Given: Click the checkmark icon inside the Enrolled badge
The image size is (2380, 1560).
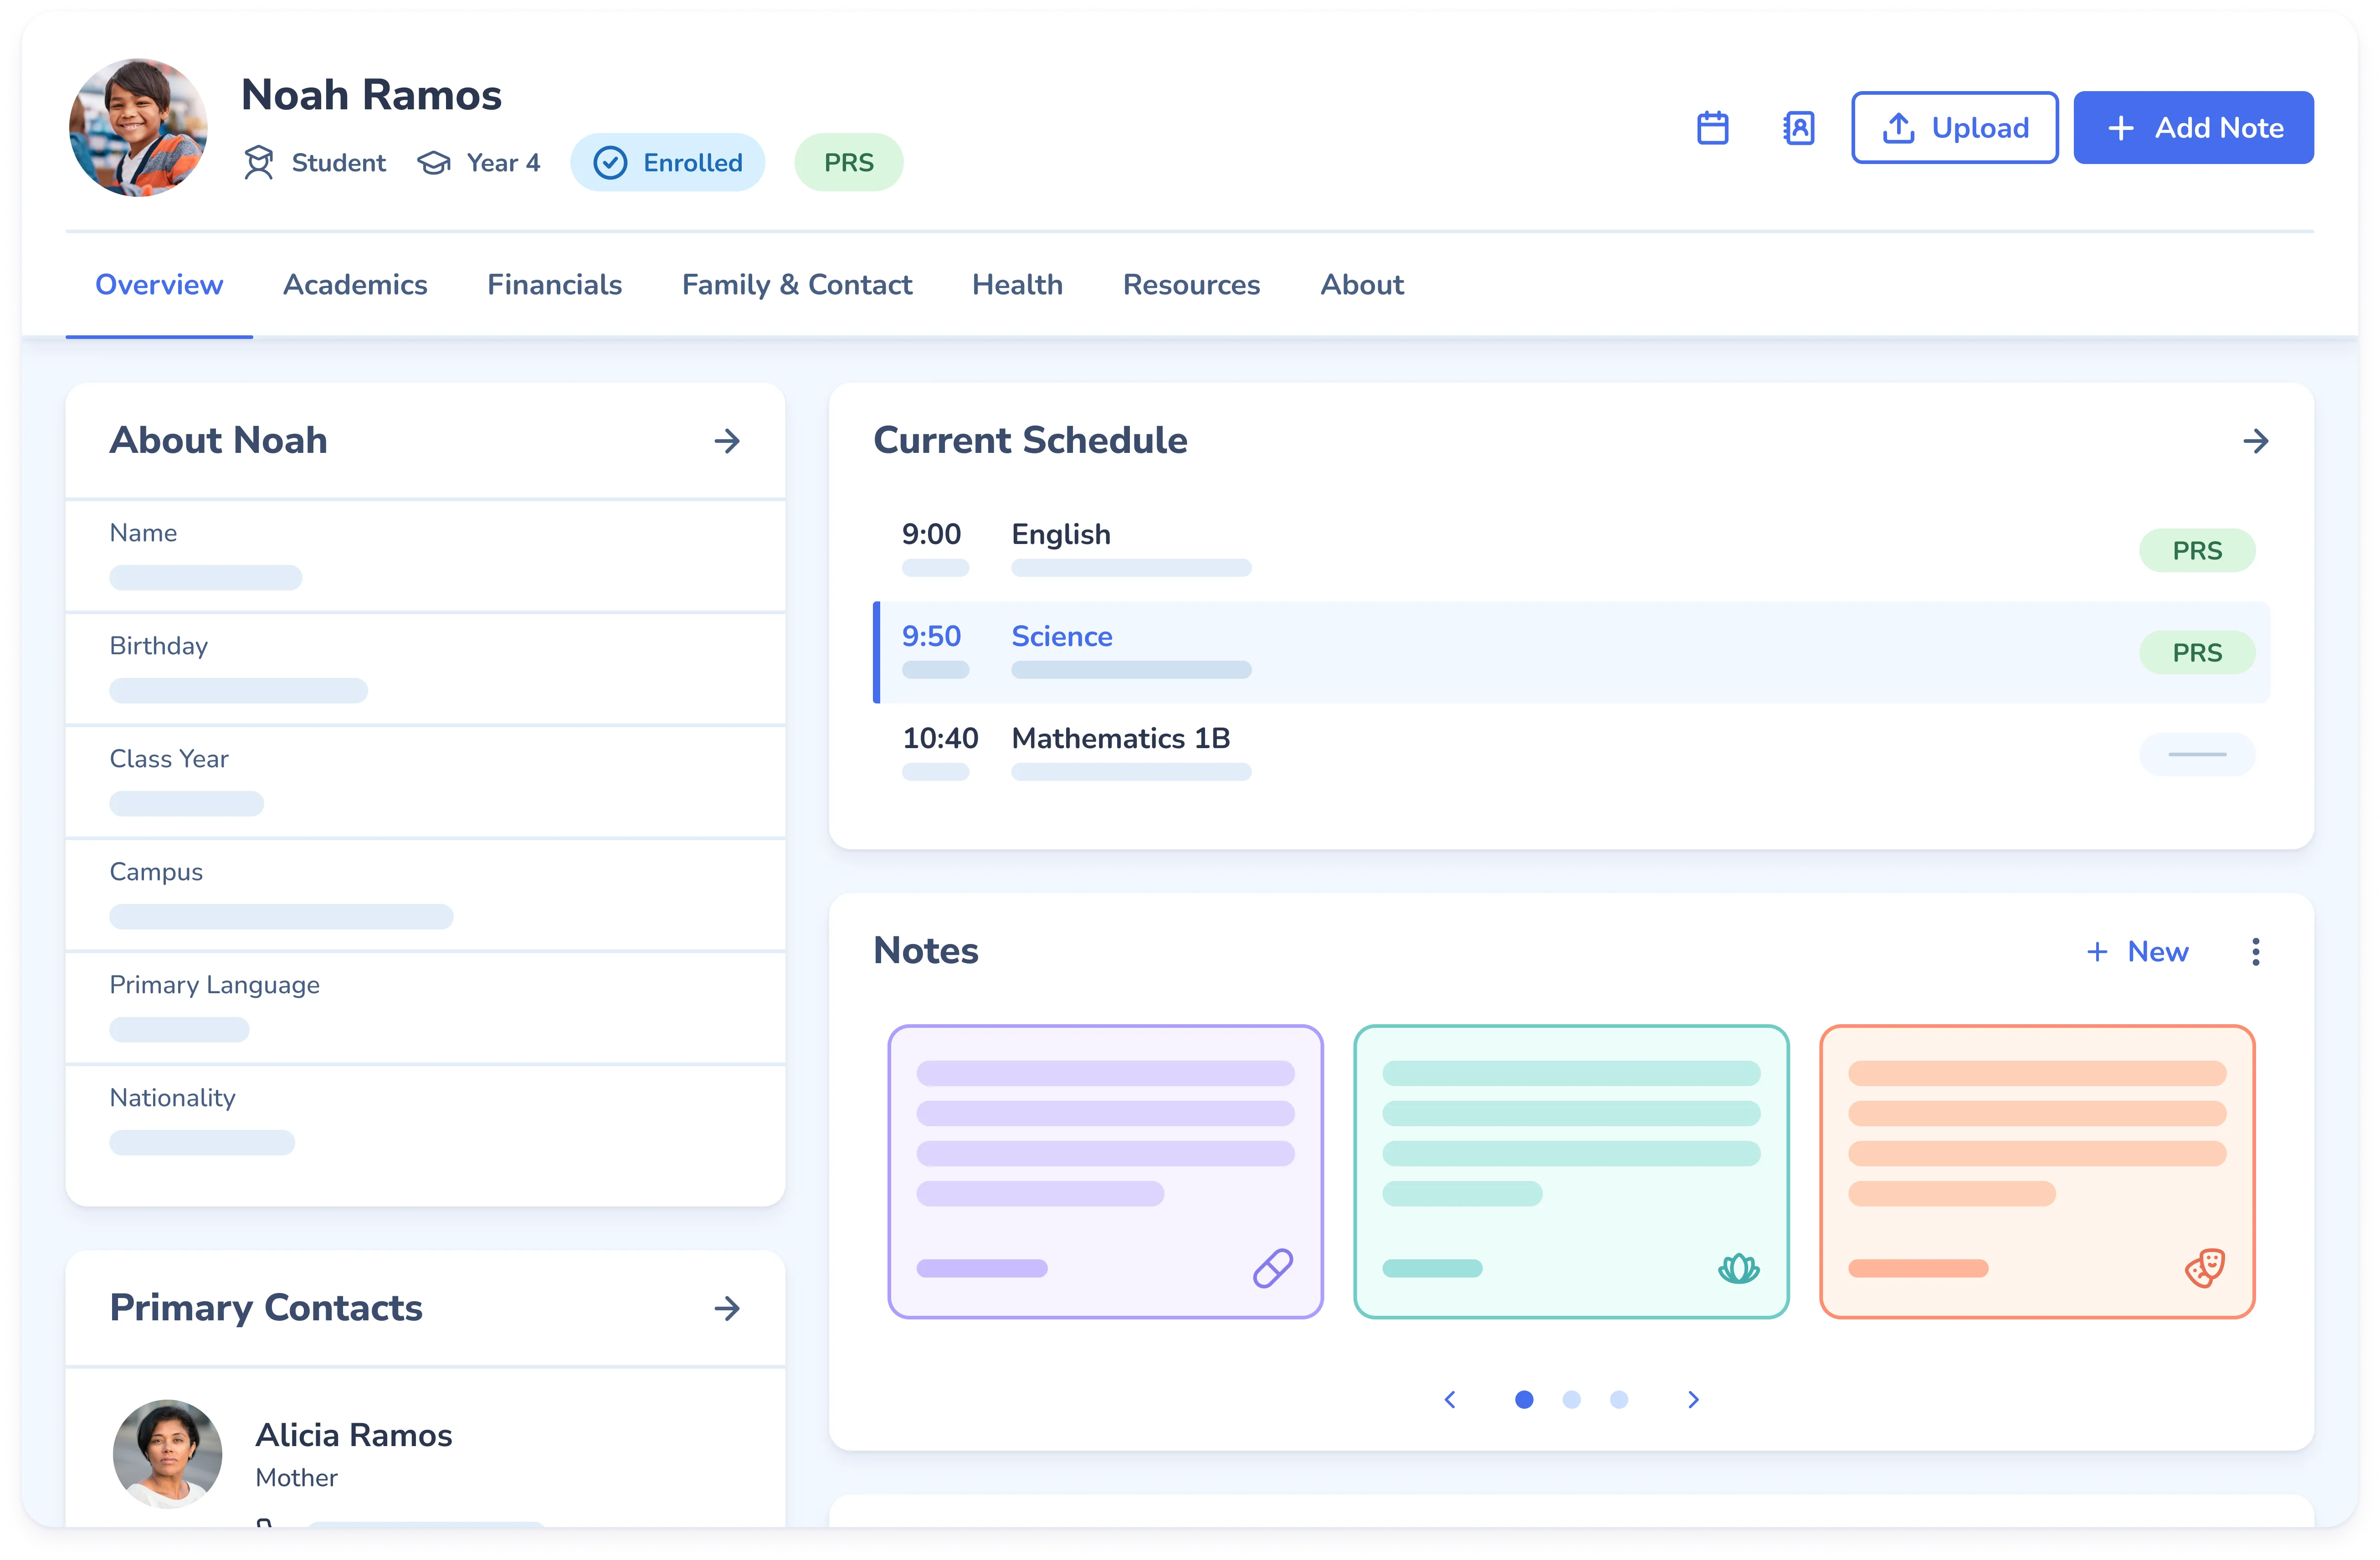Looking at the screenshot, I should 609,162.
